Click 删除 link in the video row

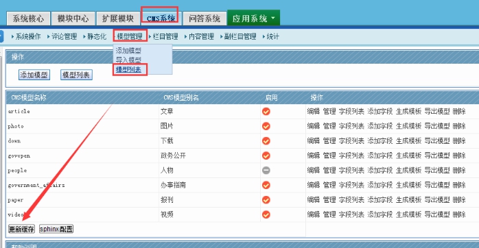click(459, 214)
